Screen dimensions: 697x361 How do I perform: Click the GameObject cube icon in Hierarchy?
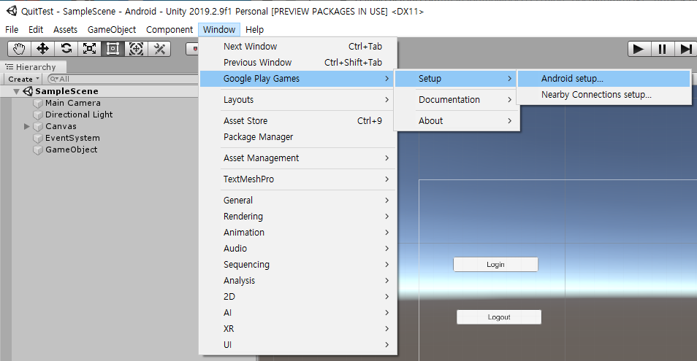point(38,150)
